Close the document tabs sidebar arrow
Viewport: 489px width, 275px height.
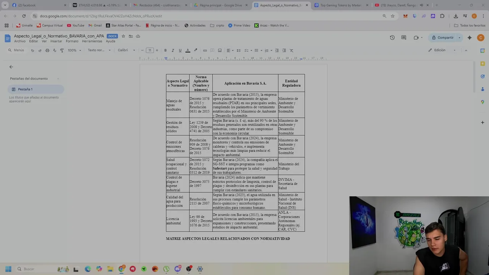(11, 67)
